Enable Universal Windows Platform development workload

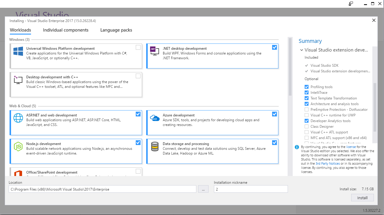138,47
